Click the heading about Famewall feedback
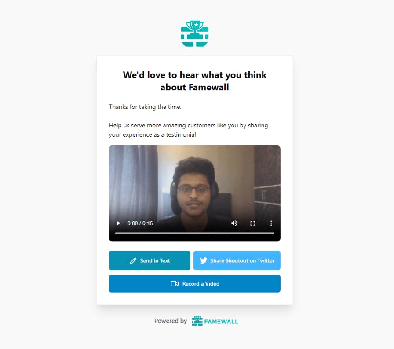Image resolution: width=394 pixels, height=349 pixels. pos(195,81)
